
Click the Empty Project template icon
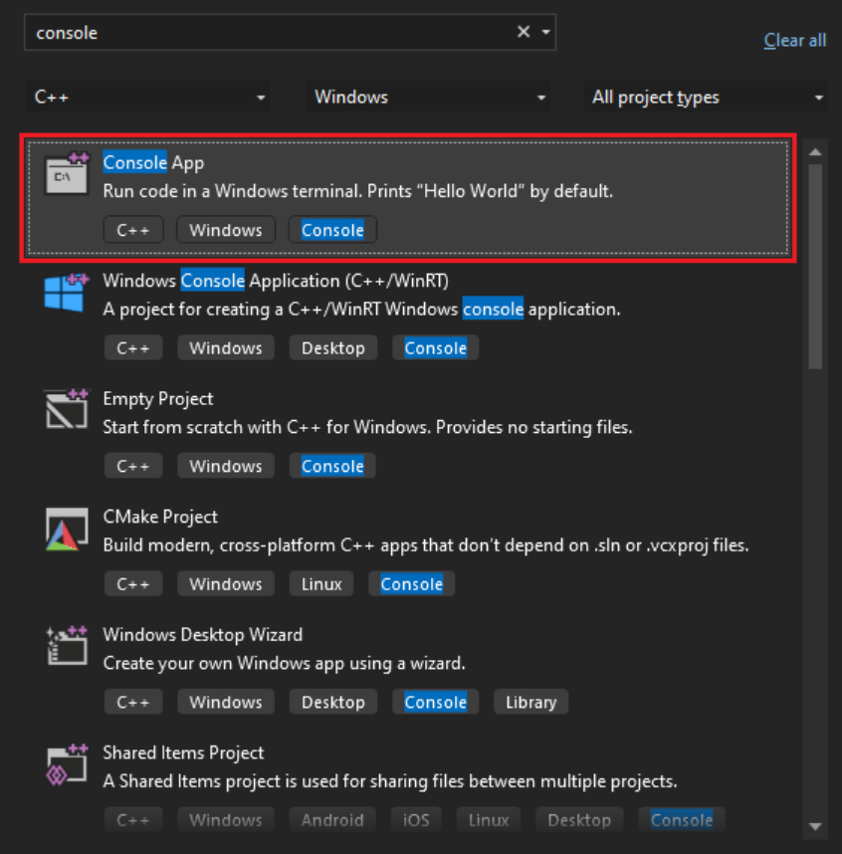tap(67, 409)
